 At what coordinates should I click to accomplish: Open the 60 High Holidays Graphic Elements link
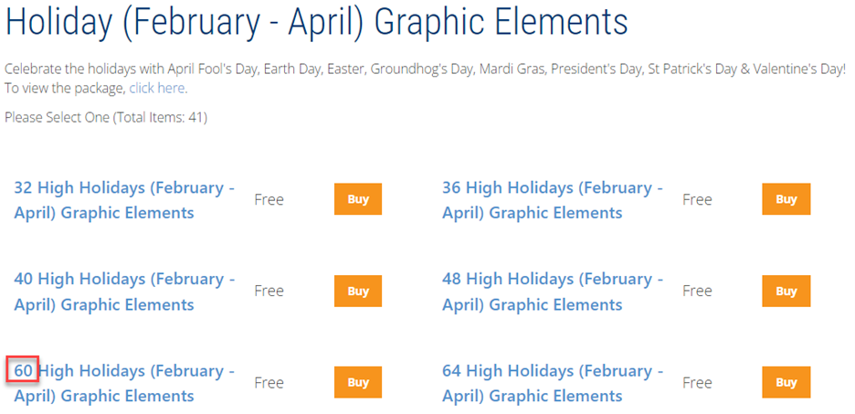coord(123,383)
